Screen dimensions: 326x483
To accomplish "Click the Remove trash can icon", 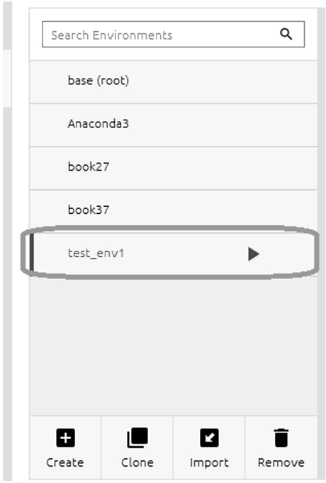I will tap(281, 438).
